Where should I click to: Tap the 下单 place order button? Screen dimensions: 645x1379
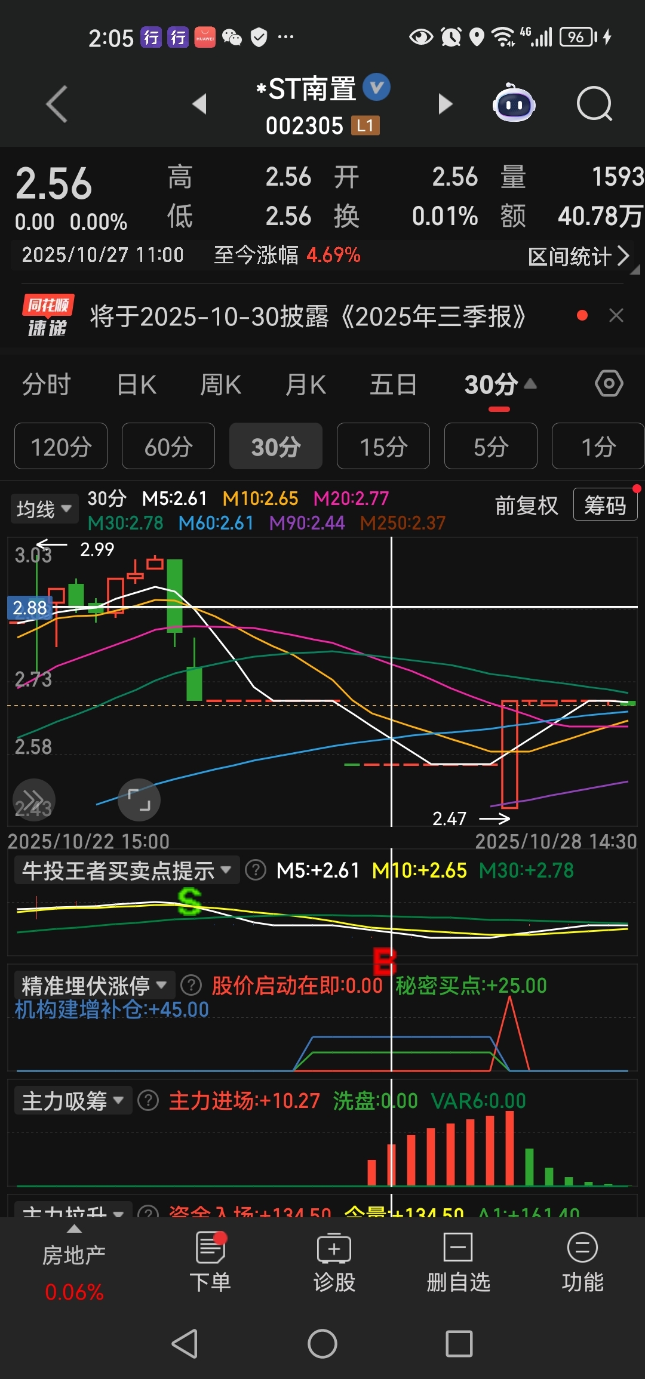pyautogui.click(x=210, y=1261)
